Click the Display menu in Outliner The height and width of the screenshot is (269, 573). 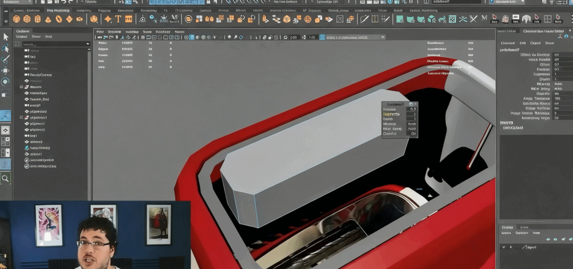22,37
